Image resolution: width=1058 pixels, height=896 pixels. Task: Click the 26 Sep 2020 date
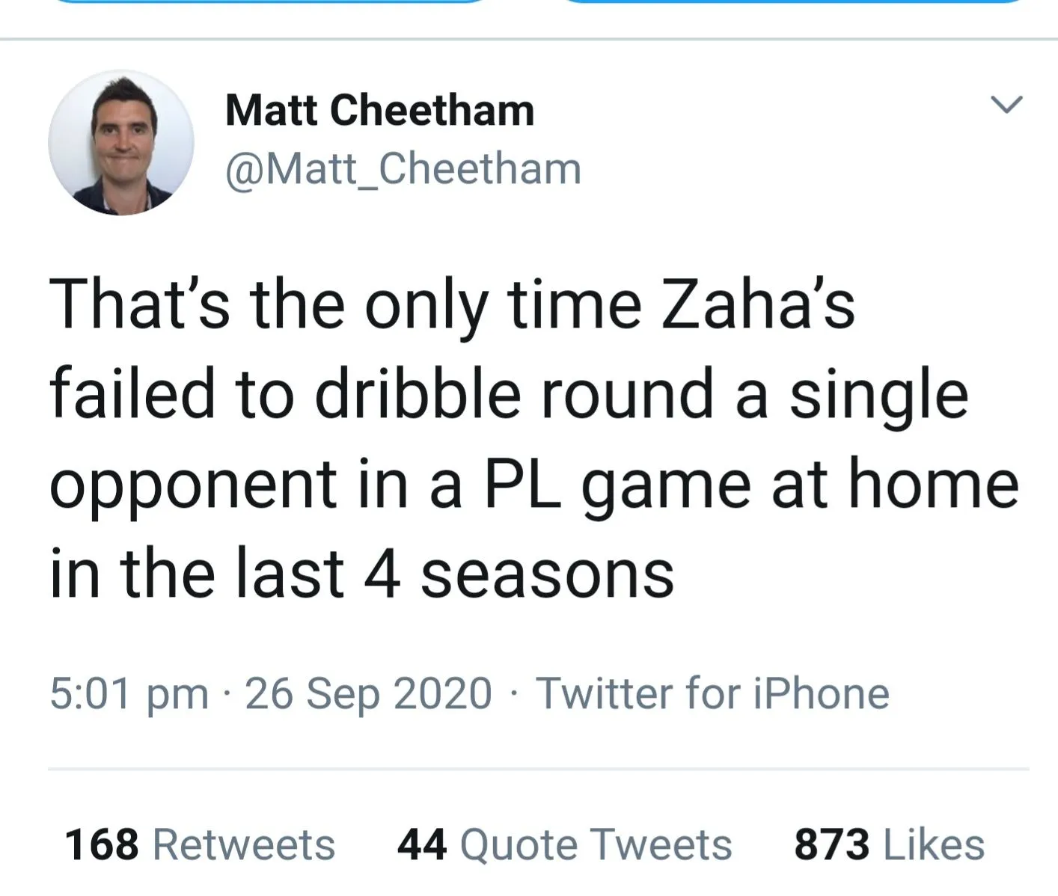pos(368,693)
